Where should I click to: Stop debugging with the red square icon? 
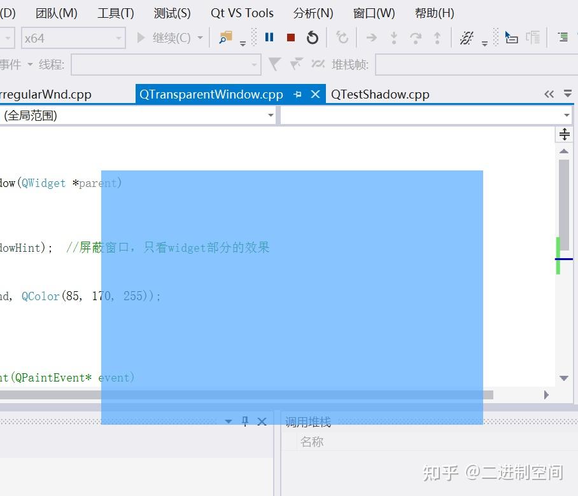point(291,37)
